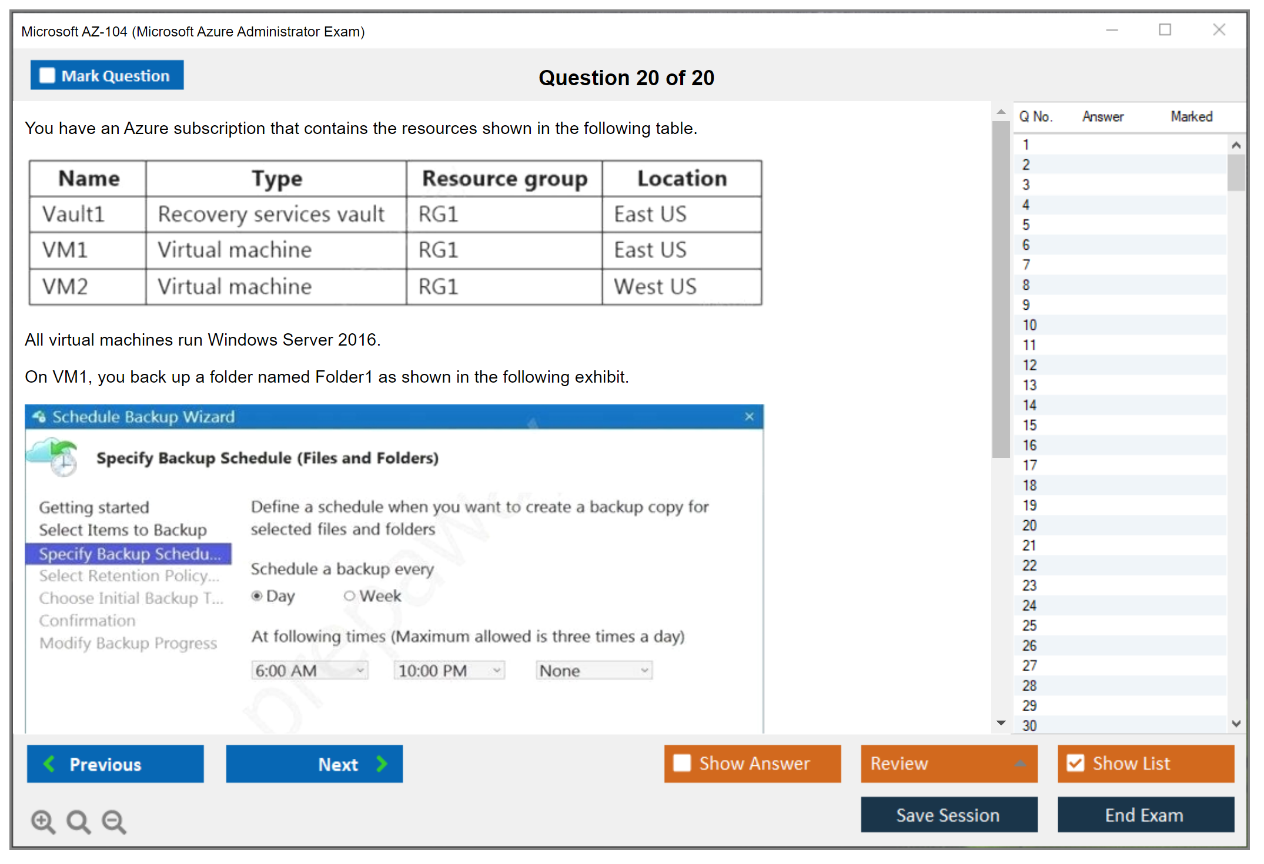Click the Save Session button

(x=948, y=815)
